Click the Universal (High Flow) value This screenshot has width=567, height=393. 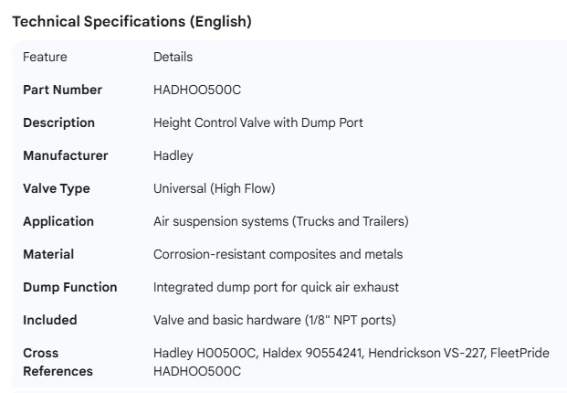pos(214,188)
